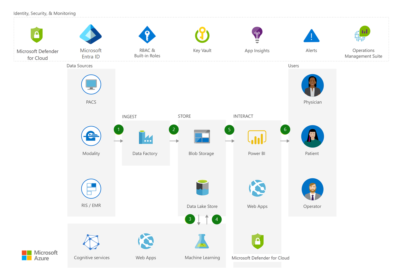Select the App Insights lightbulb icon
406x279 pixels.
257,35
